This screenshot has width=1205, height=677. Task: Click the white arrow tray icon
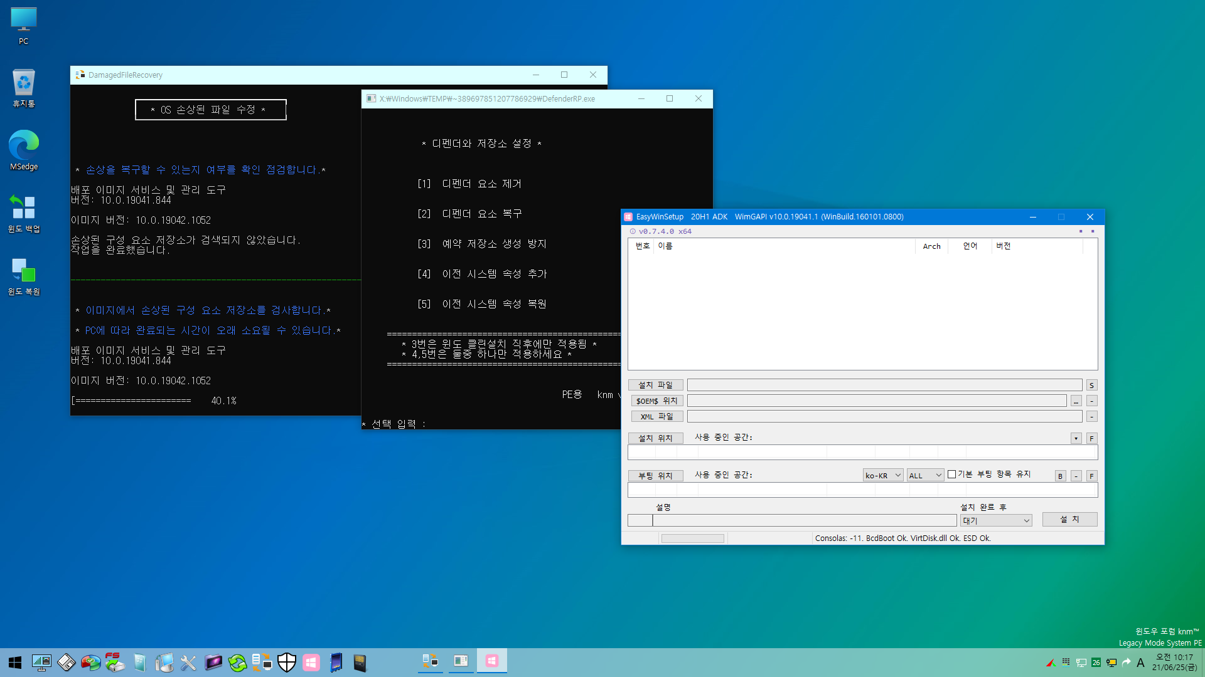coord(1126,663)
